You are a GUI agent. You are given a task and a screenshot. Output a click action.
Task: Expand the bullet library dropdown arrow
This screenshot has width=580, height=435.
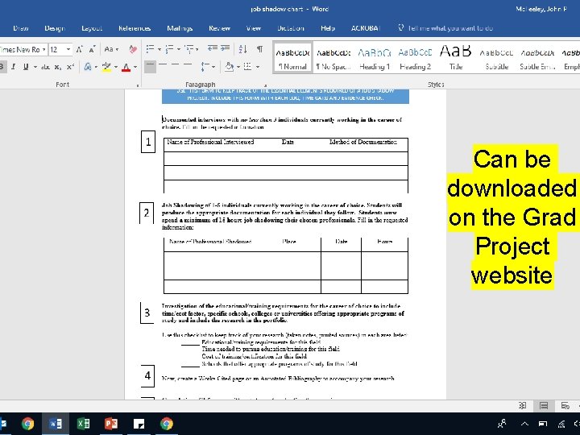click(x=159, y=49)
